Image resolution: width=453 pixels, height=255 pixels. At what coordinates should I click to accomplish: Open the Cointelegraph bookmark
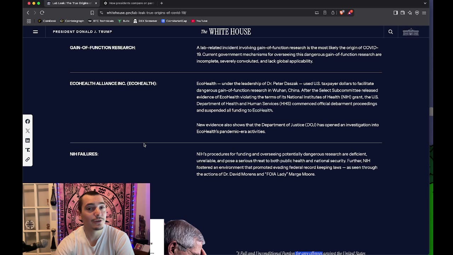tap(72, 21)
